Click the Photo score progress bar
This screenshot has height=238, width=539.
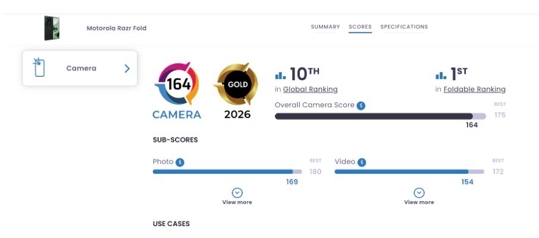[x=227, y=171]
